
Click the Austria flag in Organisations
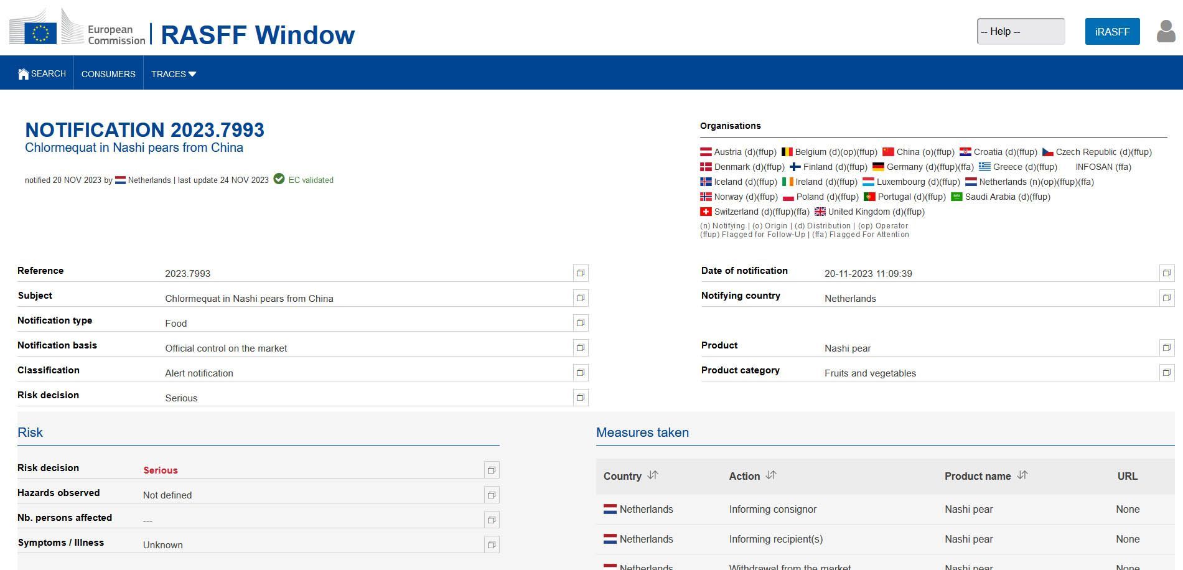(x=706, y=152)
